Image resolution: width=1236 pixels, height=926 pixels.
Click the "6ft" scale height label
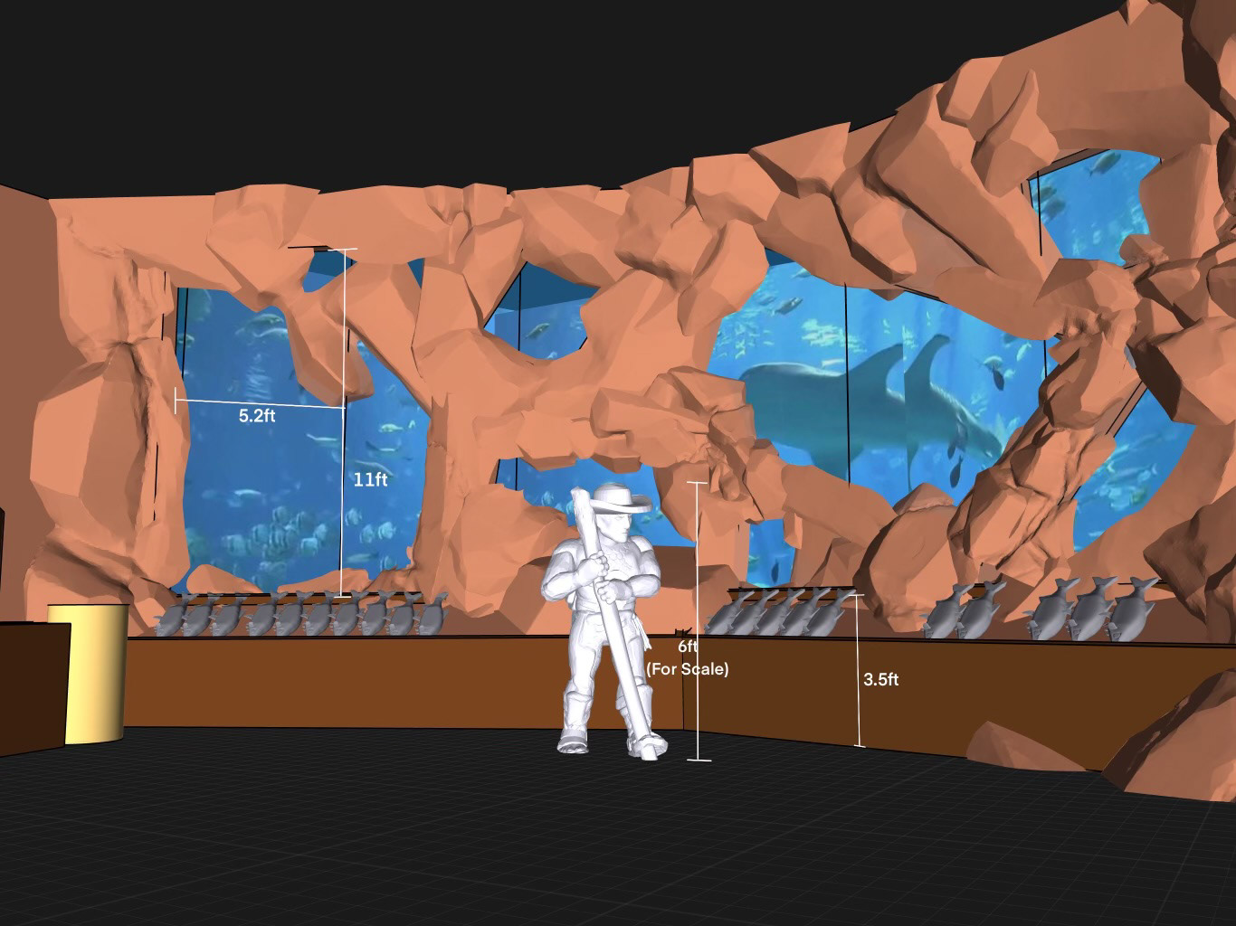point(688,647)
